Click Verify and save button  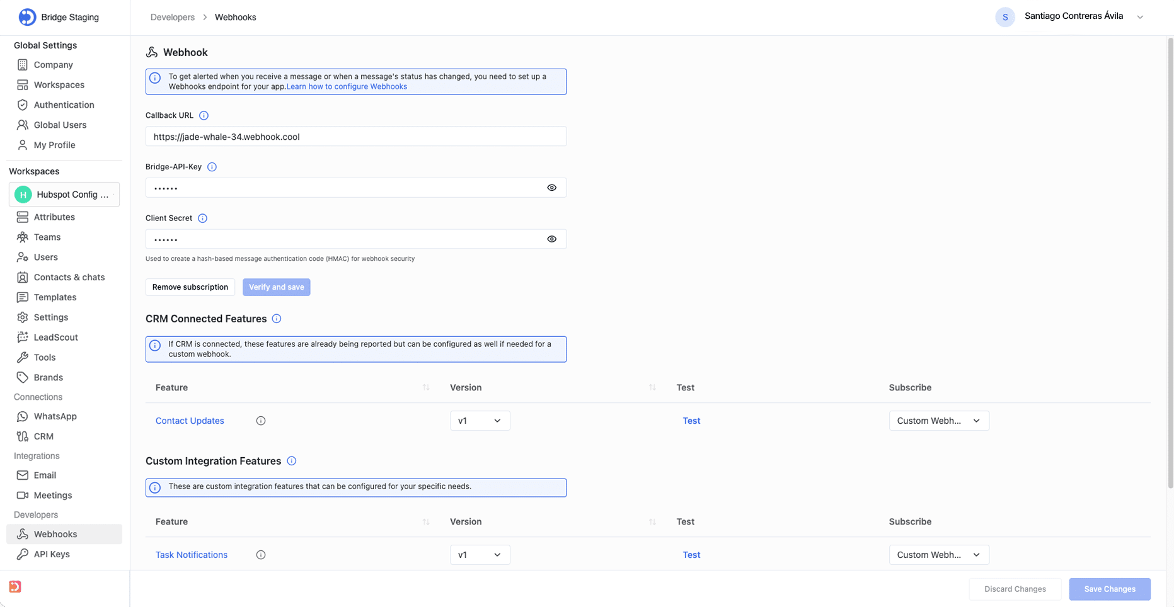click(x=277, y=287)
